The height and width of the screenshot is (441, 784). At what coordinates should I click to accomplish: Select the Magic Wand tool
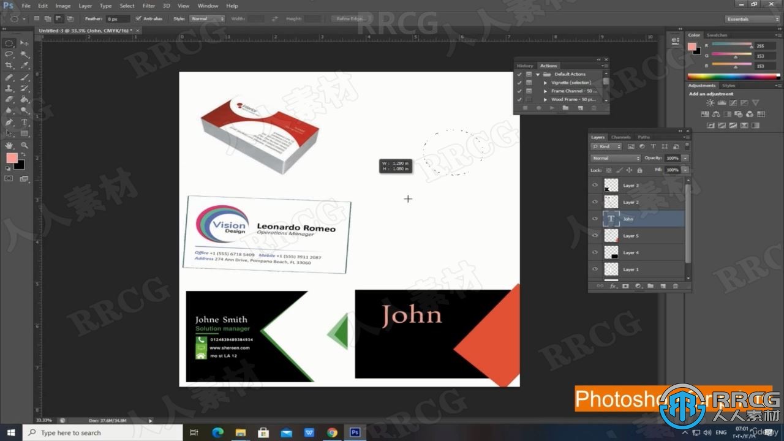pyautogui.click(x=24, y=55)
